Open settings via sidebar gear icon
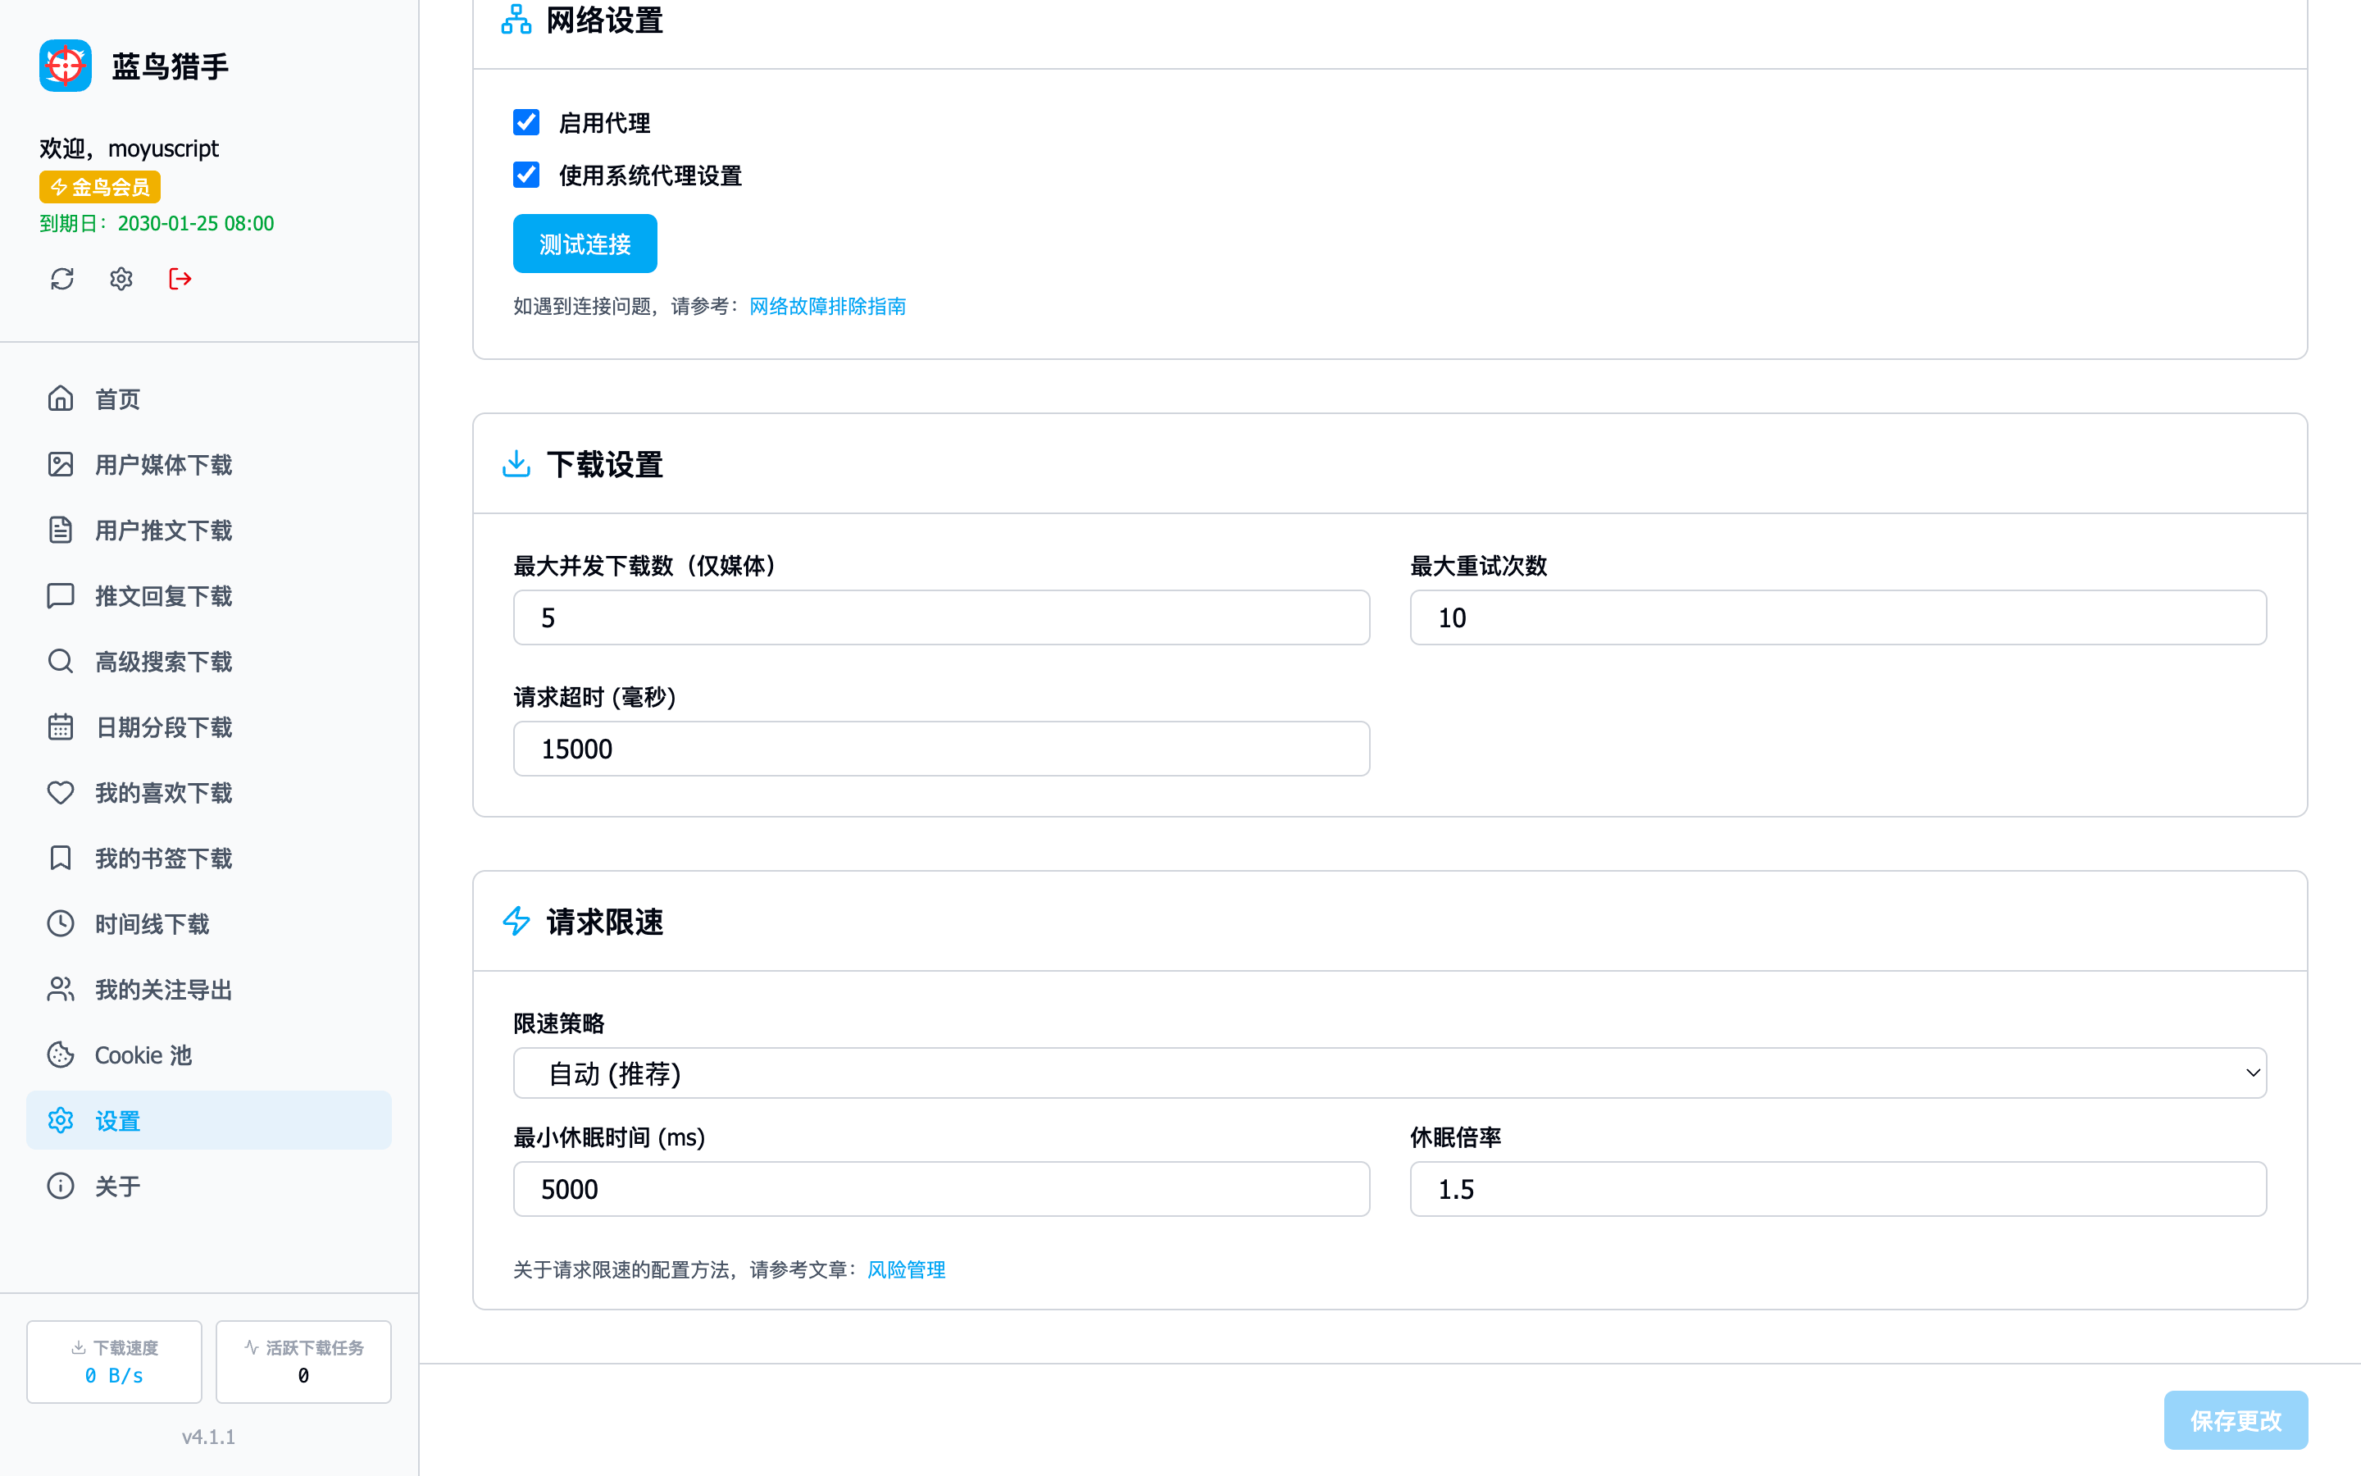This screenshot has width=2361, height=1476. click(x=121, y=279)
